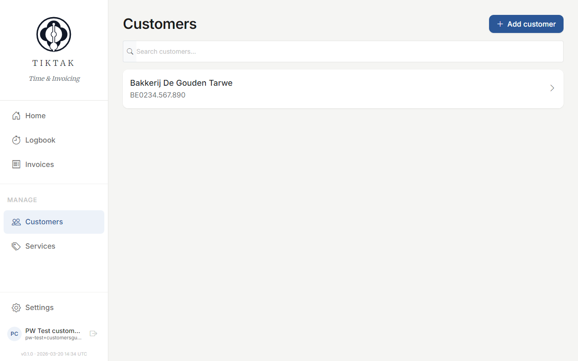Click the magnifying glass search icon
The height and width of the screenshot is (361, 578).
tap(130, 51)
